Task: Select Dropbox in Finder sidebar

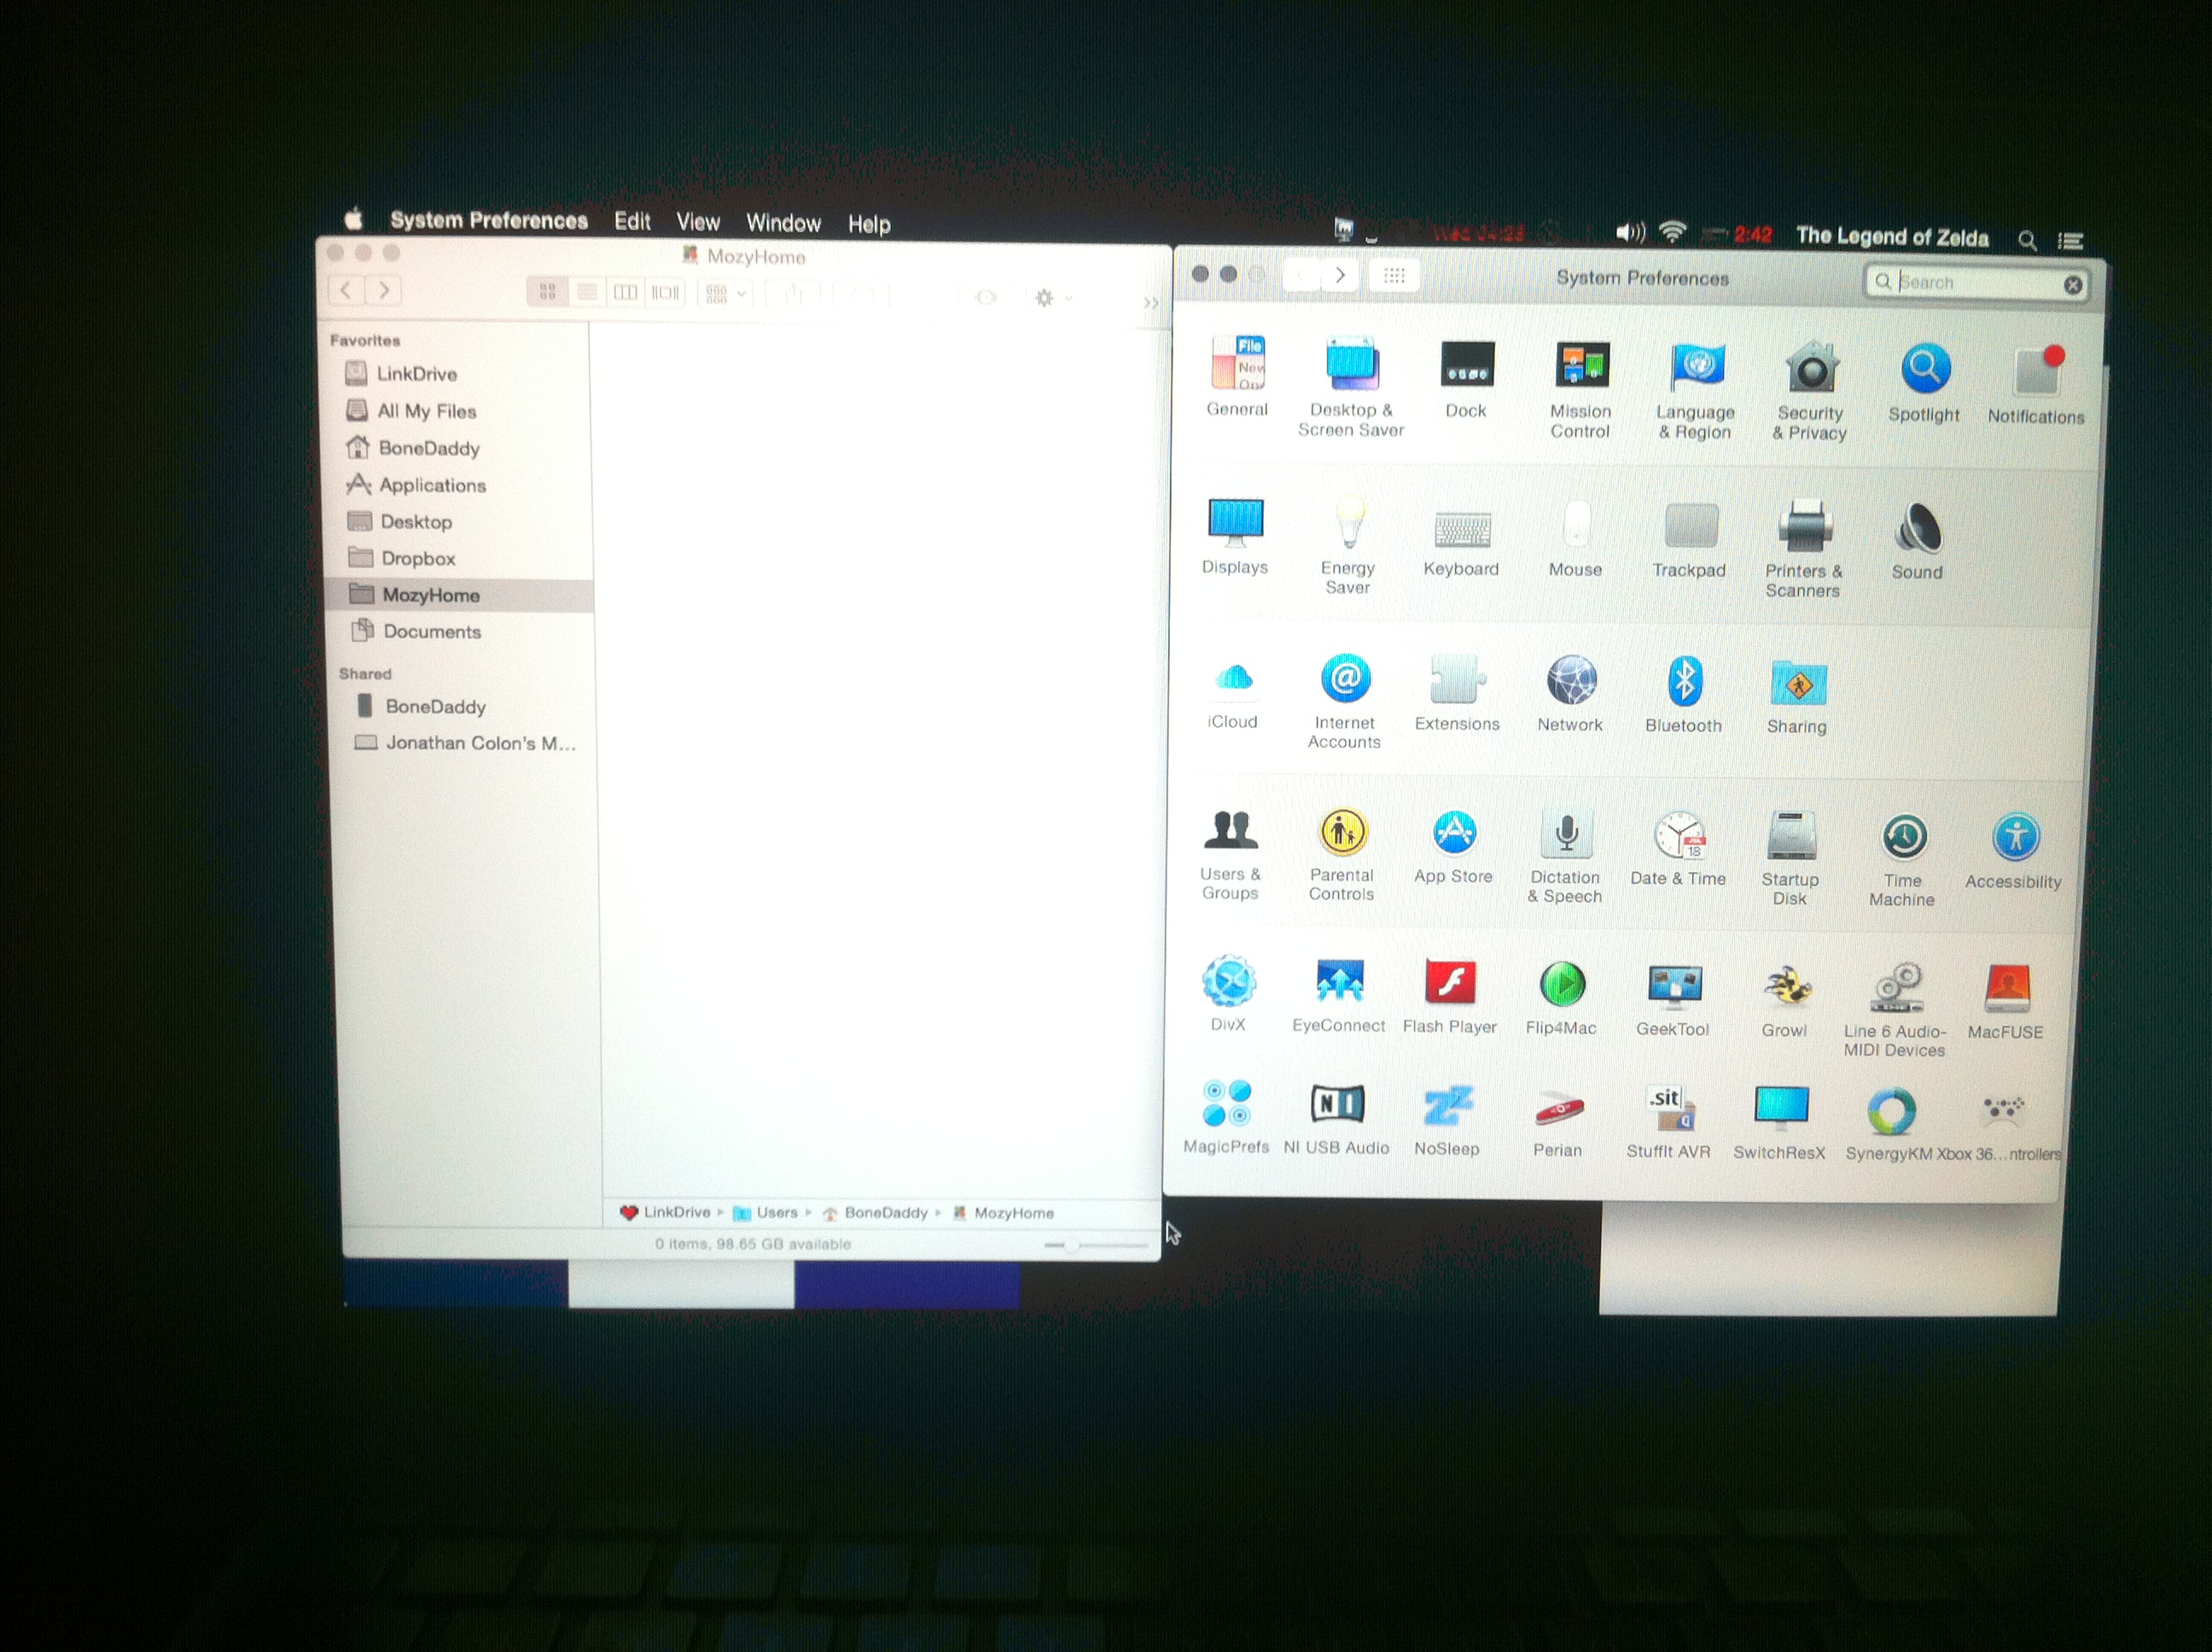Action: click(417, 558)
